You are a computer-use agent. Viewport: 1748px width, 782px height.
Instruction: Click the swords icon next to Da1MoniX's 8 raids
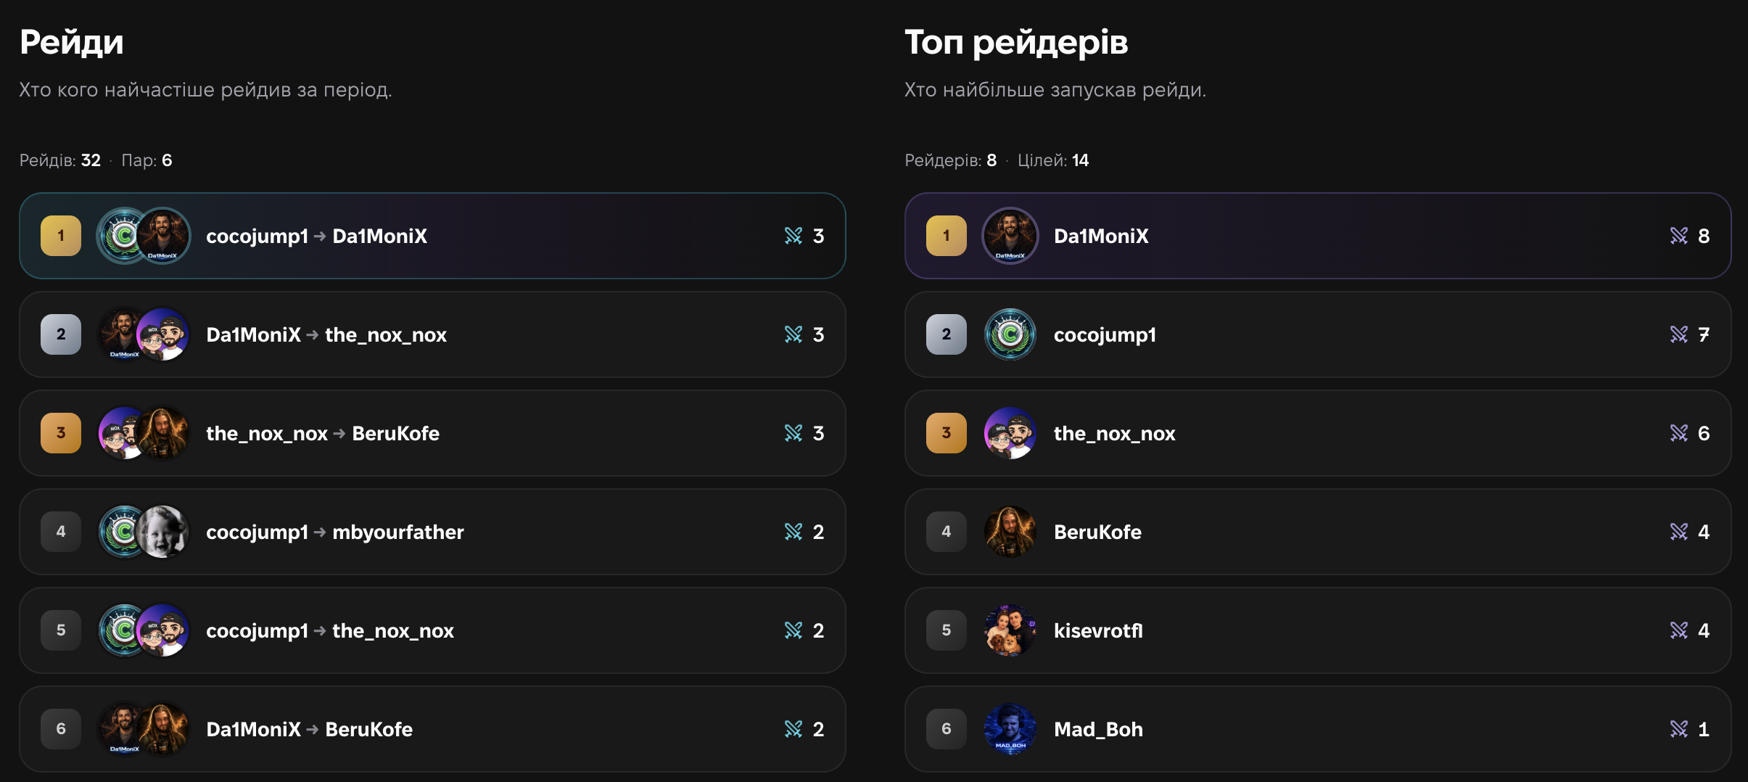pos(1679,236)
